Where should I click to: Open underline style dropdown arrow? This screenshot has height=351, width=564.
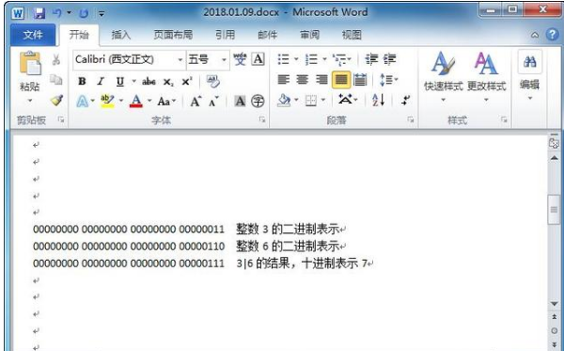click(x=133, y=81)
